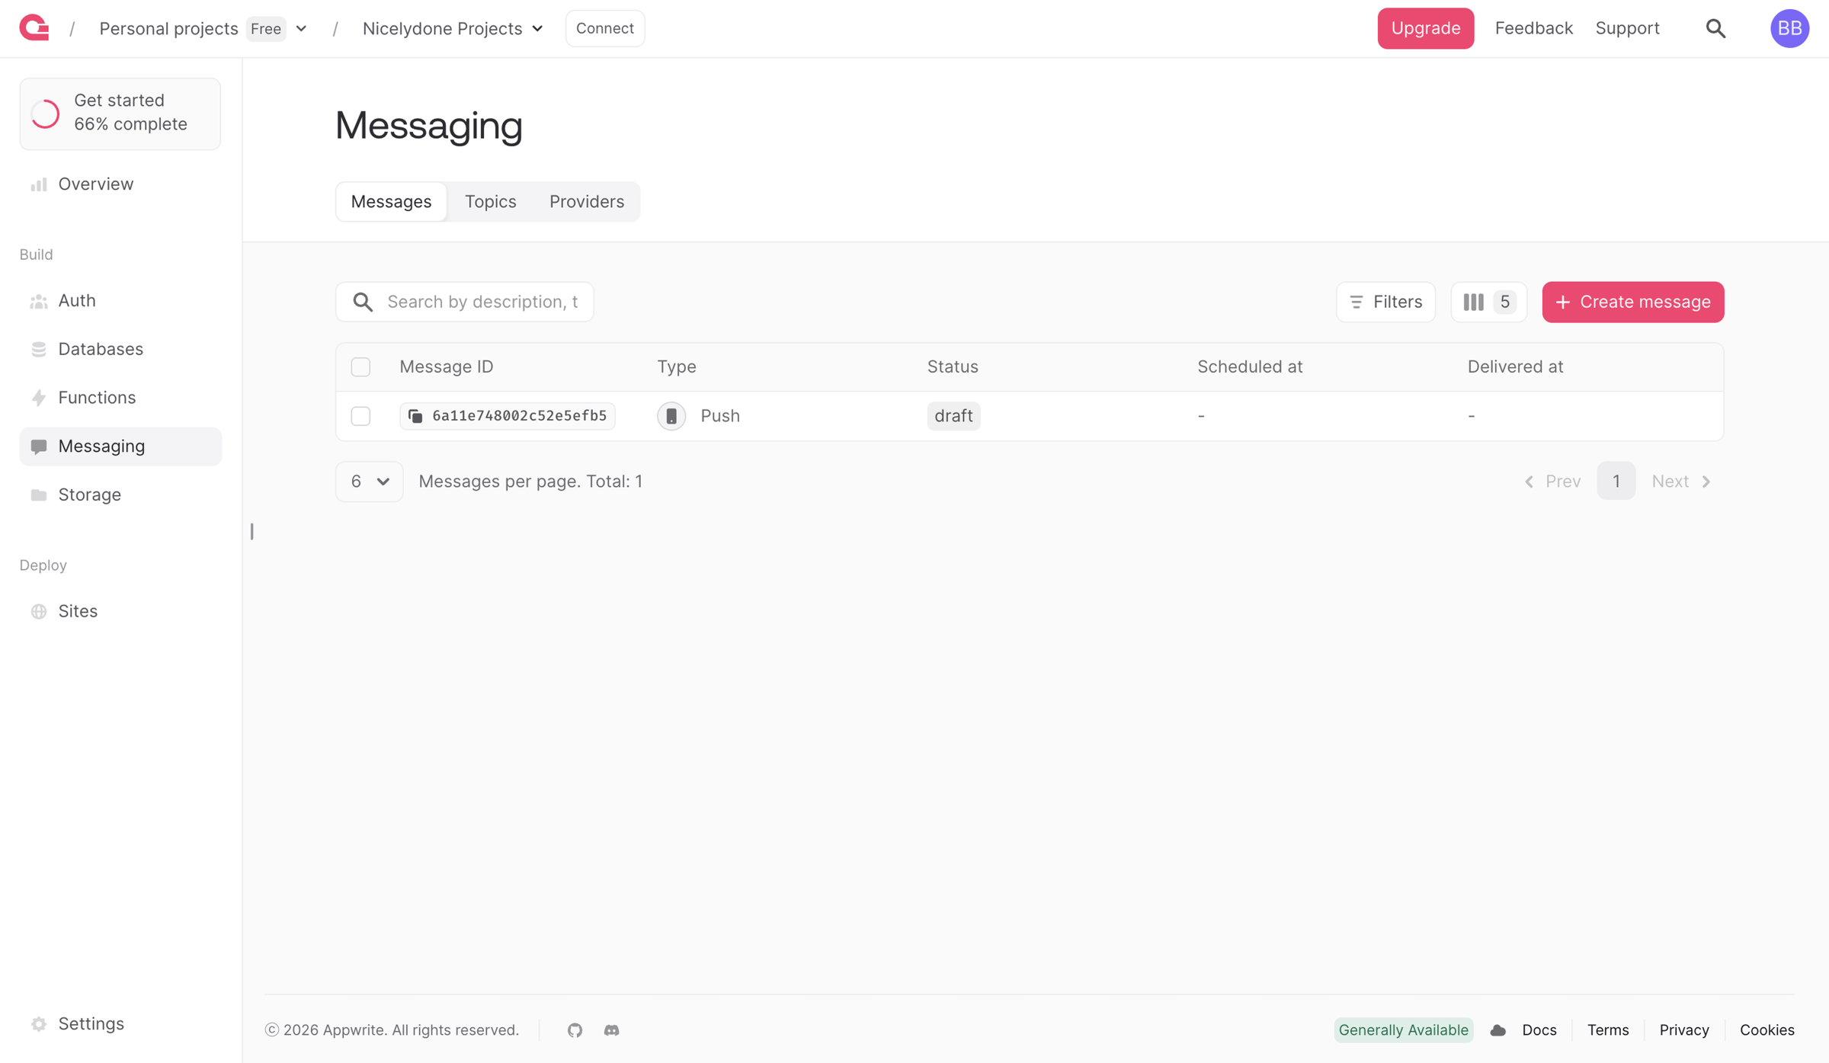The height and width of the screenshot is (1063, 1829).
Task: Click the Appwrite logo icon
Action: click(34, 28)
